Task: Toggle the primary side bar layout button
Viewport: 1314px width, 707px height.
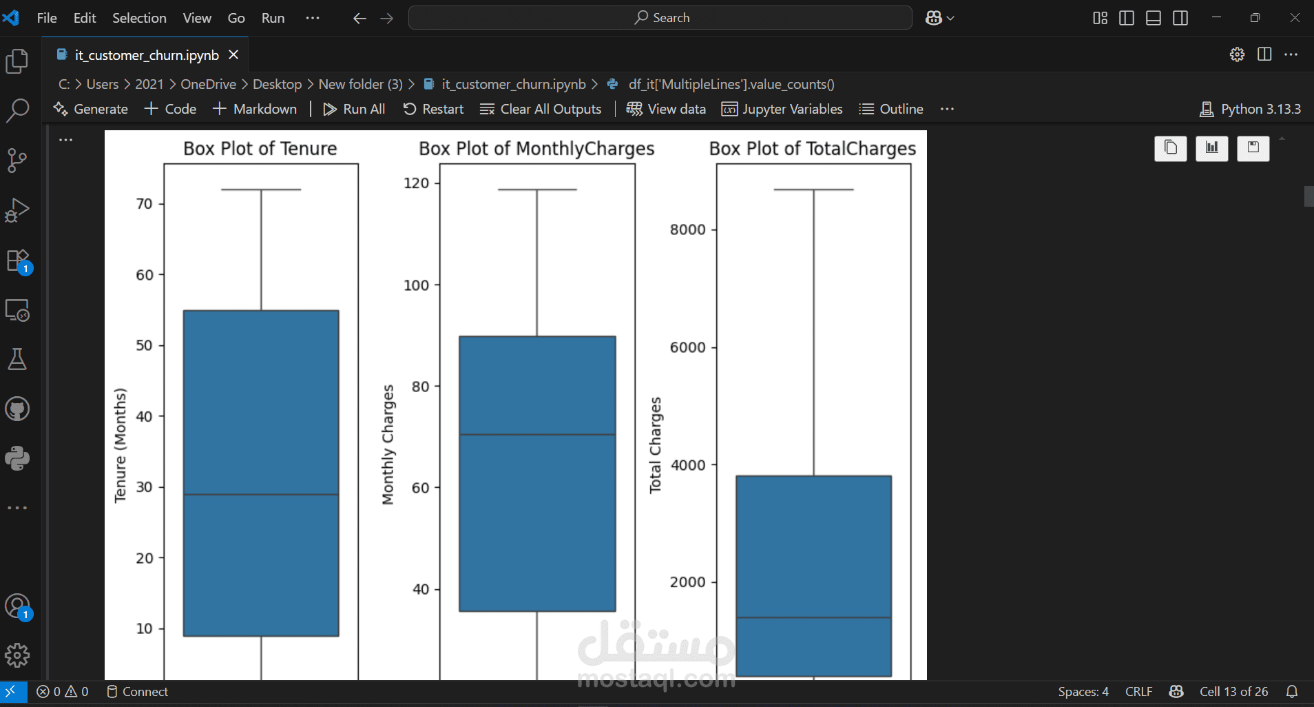Action: point(1127,18)
